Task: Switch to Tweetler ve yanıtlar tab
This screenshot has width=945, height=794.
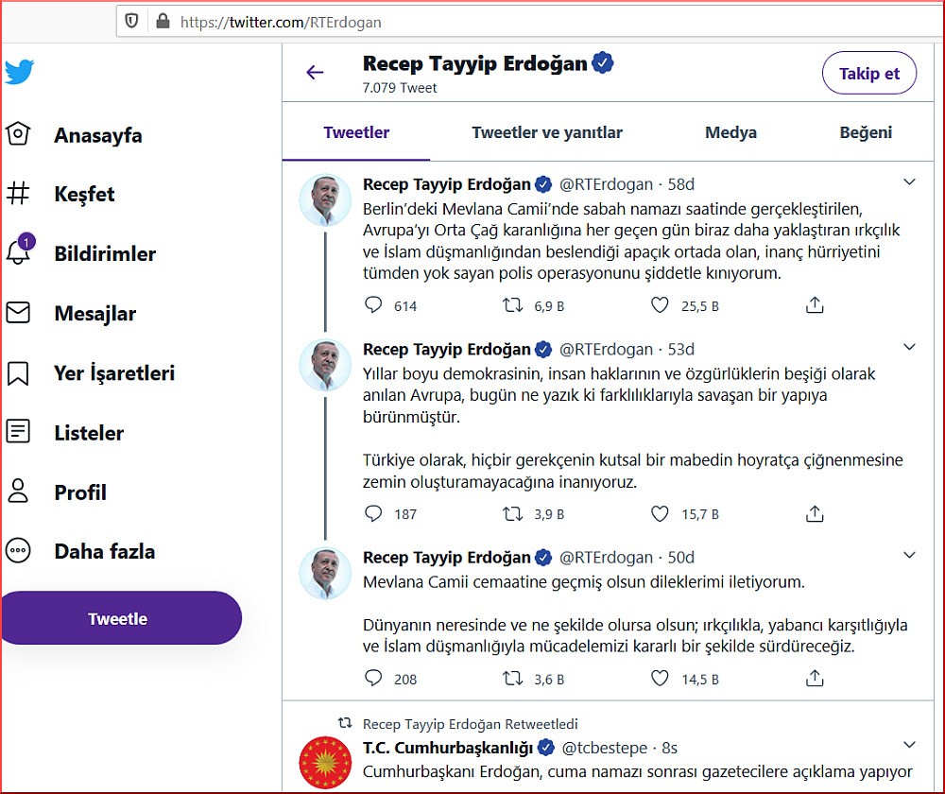Action: click(x=546, y=132)
